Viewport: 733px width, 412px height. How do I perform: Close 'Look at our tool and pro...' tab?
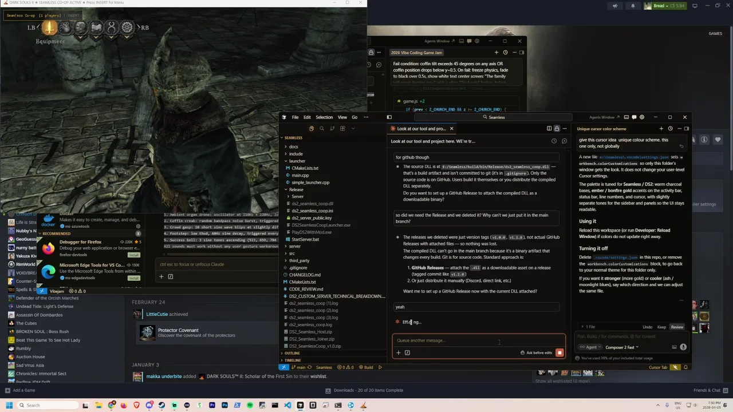[451, 129]
